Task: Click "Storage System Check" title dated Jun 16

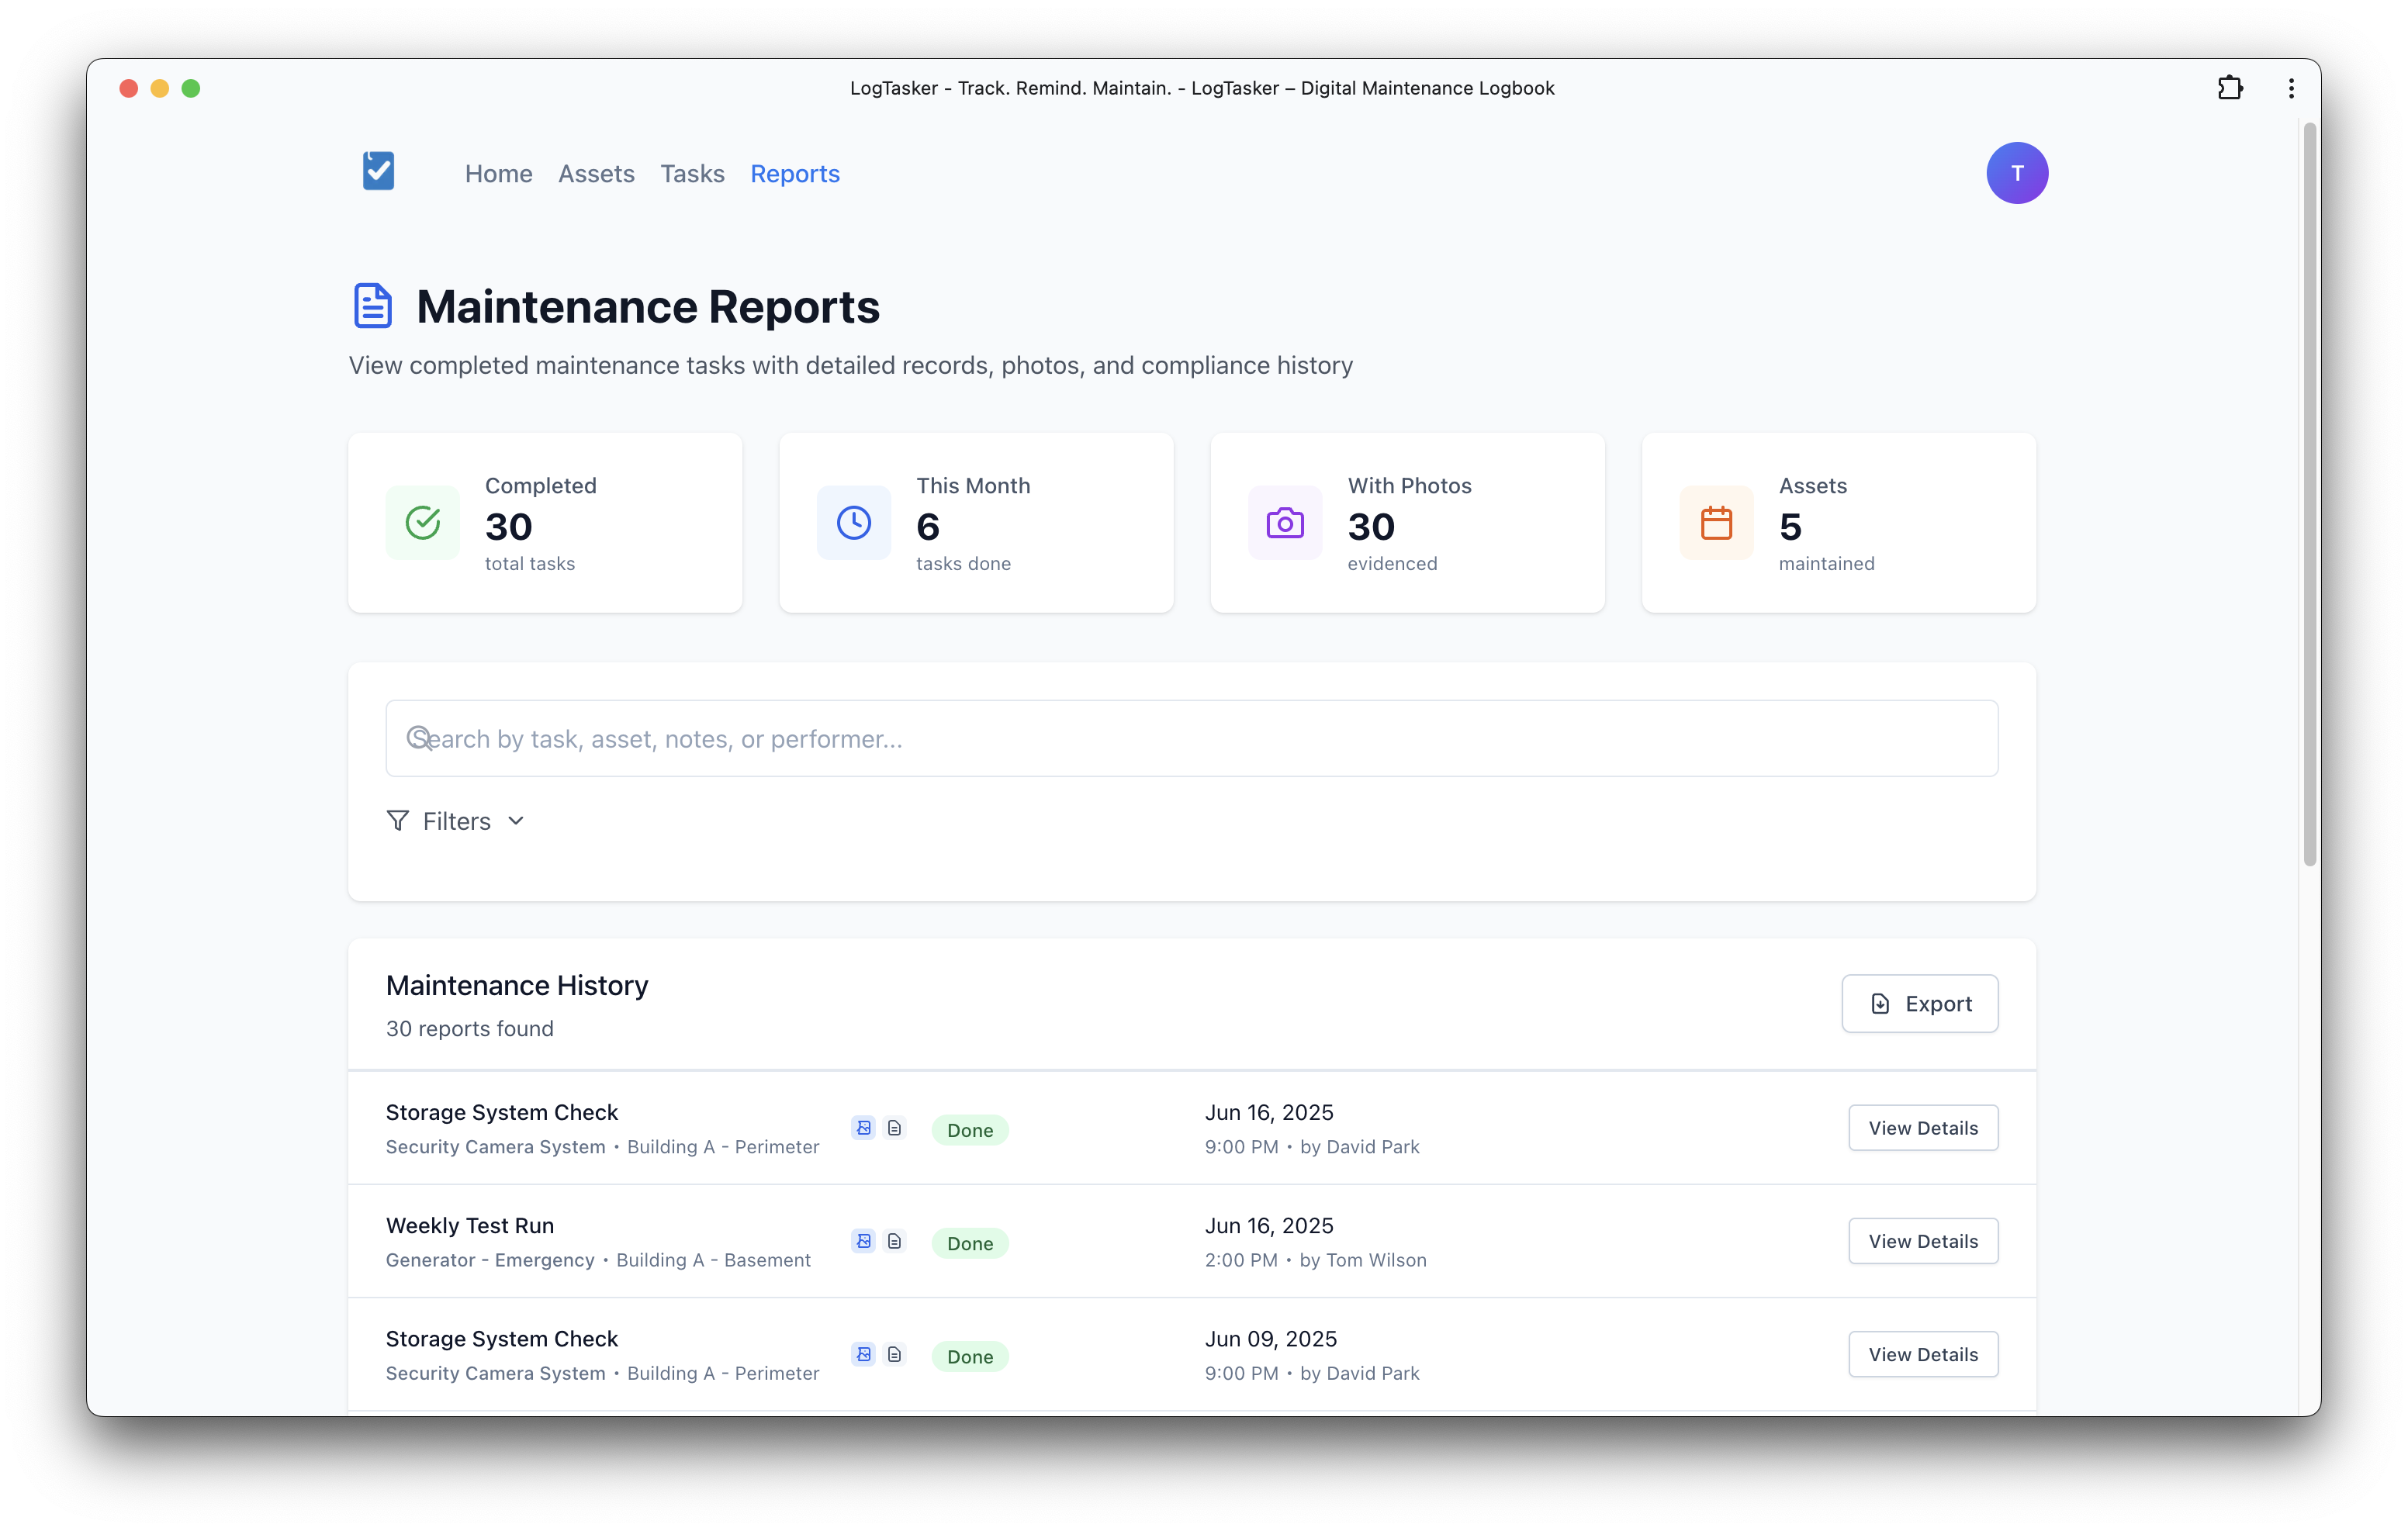Action: tap(502, 1112)
